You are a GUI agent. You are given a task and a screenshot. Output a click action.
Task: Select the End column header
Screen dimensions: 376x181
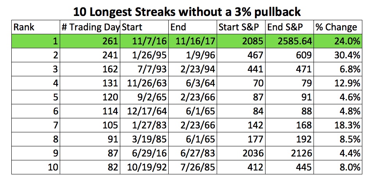tap(193, 27)
